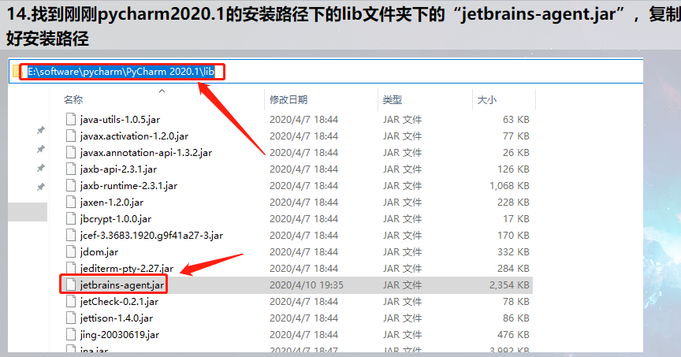Click the 476 KB size of jing-20030619.jar
Viewport: 681px width, 357px height.
point(513,334)
